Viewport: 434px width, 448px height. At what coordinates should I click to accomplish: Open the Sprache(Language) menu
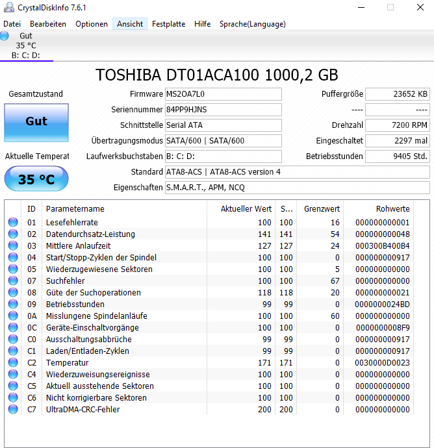click(253, 24)
